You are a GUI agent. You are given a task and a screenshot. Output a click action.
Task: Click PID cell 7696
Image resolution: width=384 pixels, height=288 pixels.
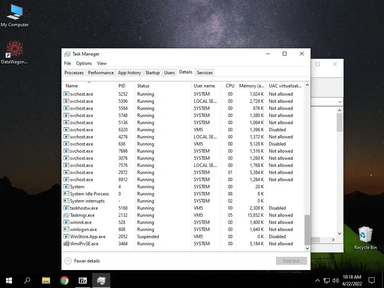tap(123, 151)
